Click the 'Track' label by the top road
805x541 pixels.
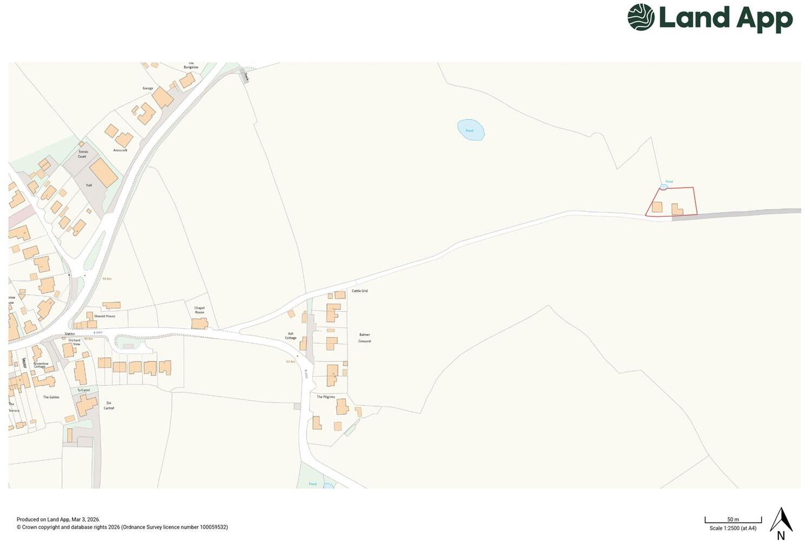point(245,77)
